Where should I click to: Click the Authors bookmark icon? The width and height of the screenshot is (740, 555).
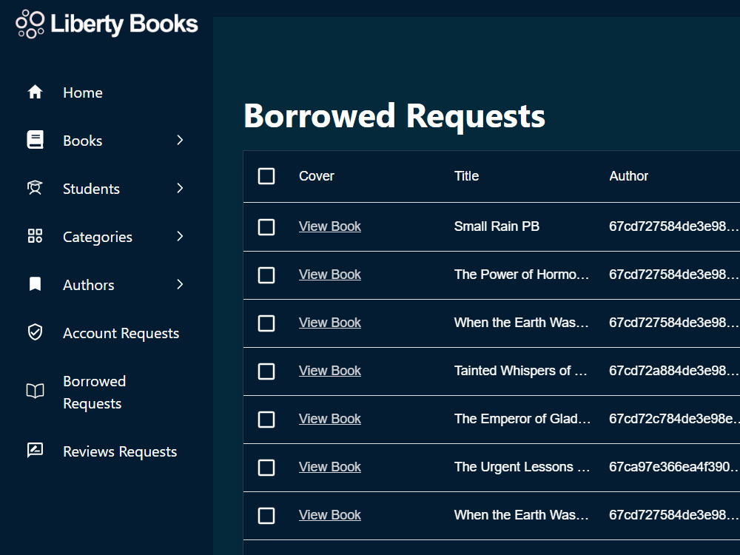pyautogui.click(x=35, y=284)
